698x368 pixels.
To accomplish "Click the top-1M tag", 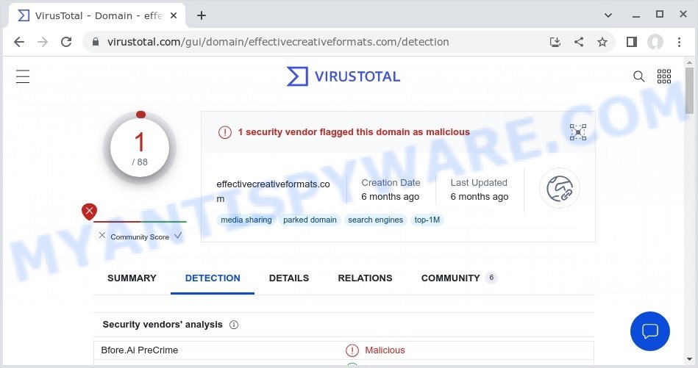I will click(427, 220).
